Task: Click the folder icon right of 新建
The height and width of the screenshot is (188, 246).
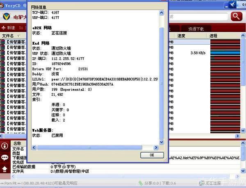Action: click(21, 28)
